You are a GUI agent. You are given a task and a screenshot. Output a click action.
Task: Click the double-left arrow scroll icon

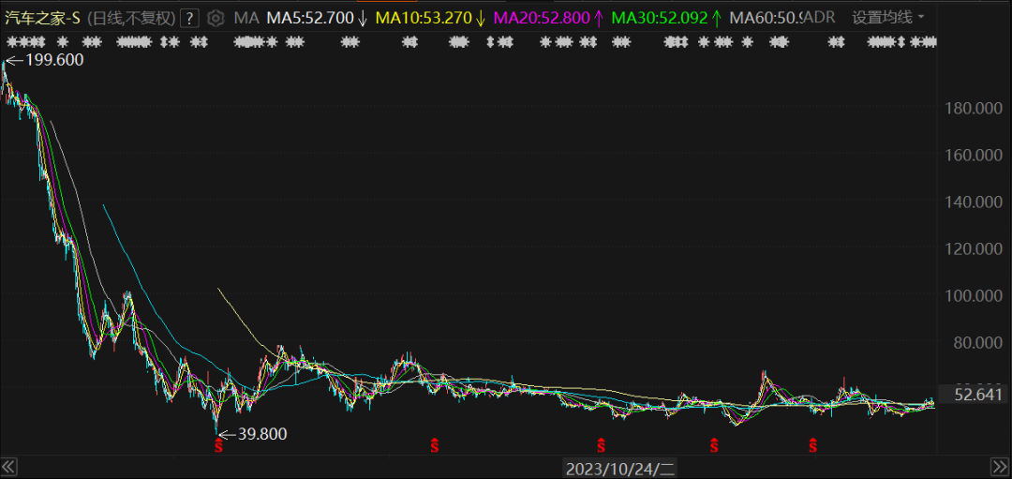[x=9, y=467]
